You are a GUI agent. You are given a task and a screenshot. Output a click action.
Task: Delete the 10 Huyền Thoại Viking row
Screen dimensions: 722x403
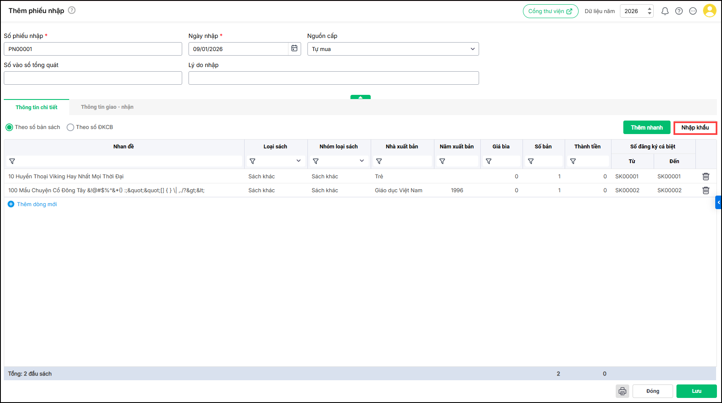click(706, 177)
